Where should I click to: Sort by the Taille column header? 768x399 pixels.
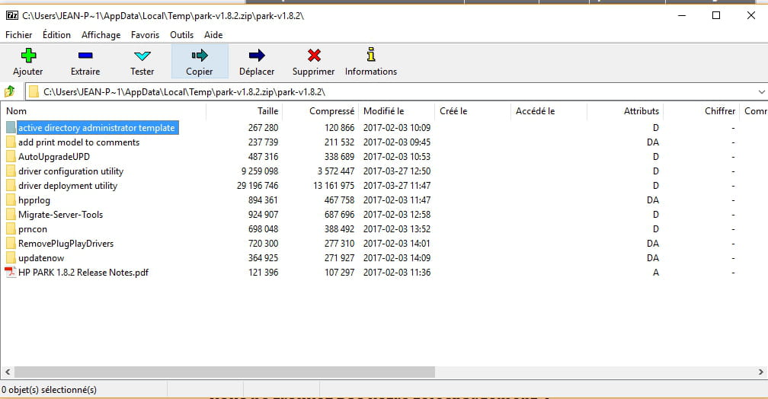click(x=245, y=111)
